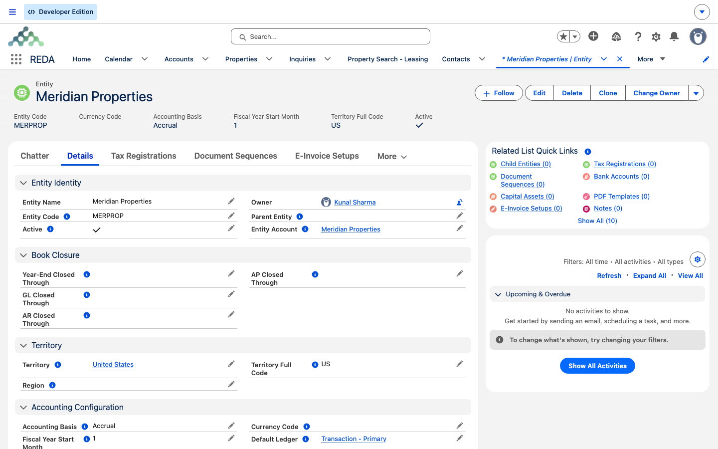Viewport: 718px width, 449px height.
Task: Collapse the Entity Identity section
Action: (x=23, y=183)
